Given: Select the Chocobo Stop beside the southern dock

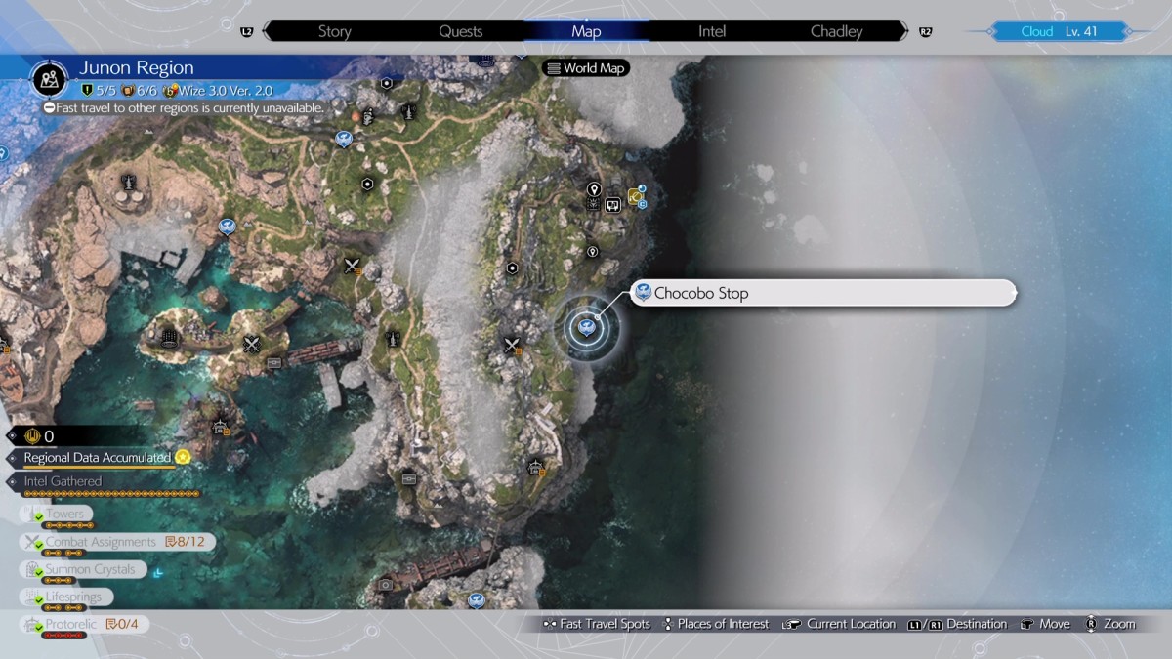Looking at the screenshot, I should point(476,599).
